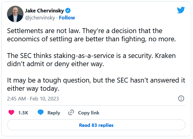This screenshot has width=193, height=139.
Task: Like the tweet with the heart icon
Action: (x=11, y=113)
